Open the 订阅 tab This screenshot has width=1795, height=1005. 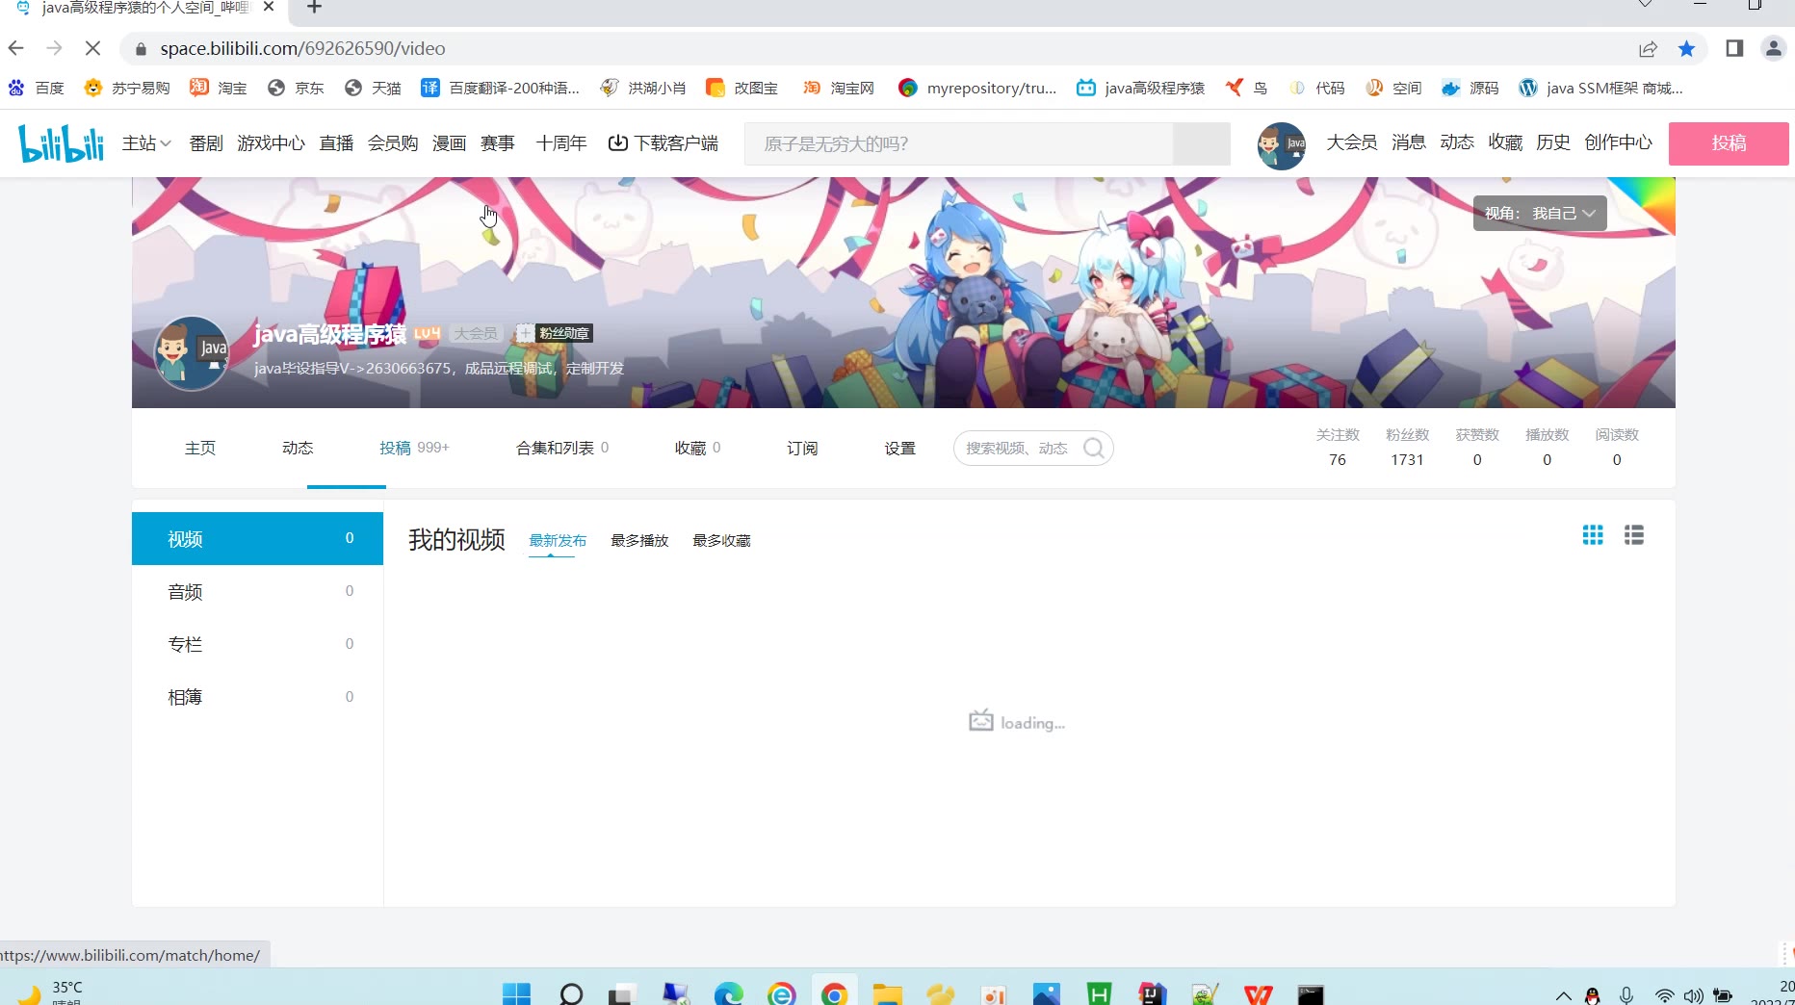(x=802, y=449)
